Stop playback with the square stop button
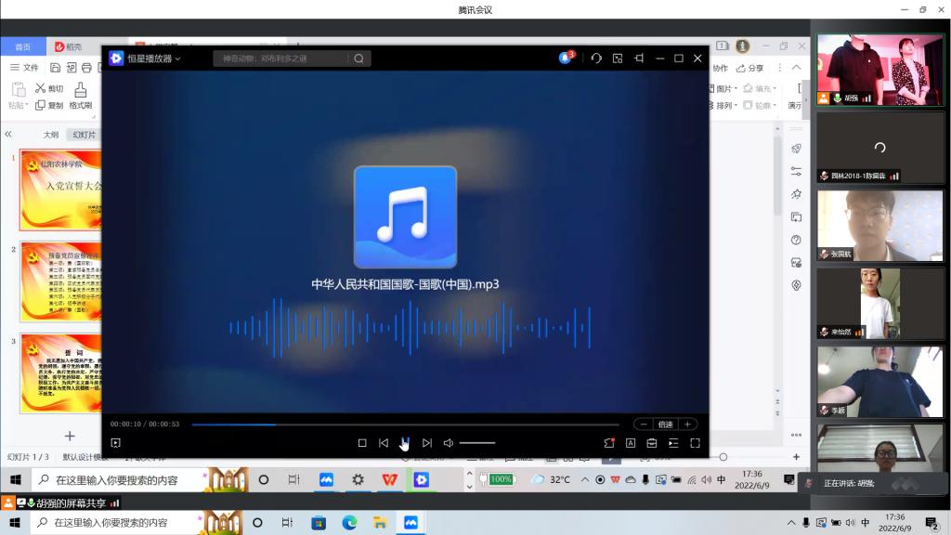 (362, 443)
